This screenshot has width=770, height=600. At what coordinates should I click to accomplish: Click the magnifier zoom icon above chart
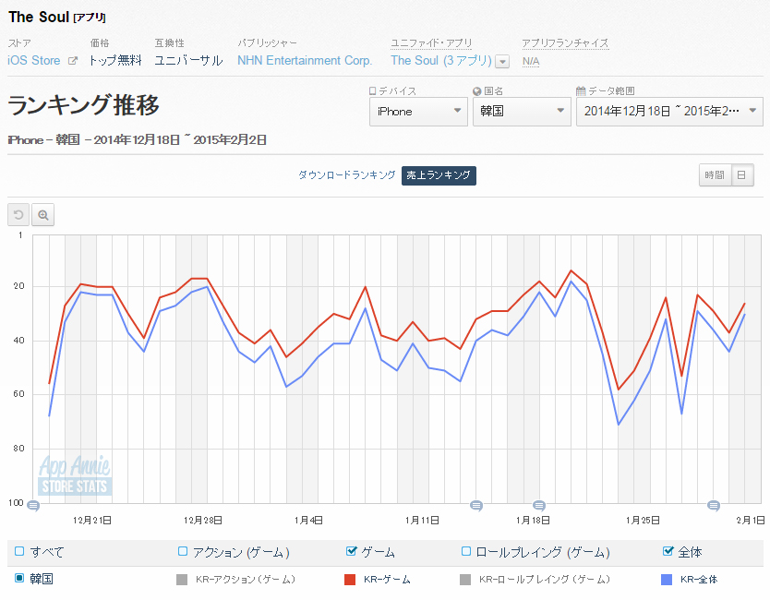pyautogui.click(x=43, y=215)
